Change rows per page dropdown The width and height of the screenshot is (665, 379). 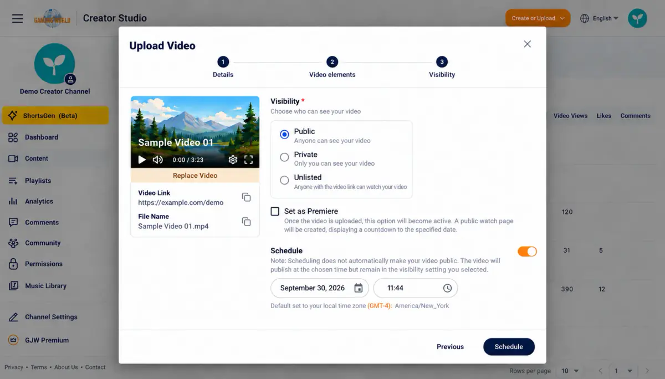pyautogui.click(x=570, y=371)
